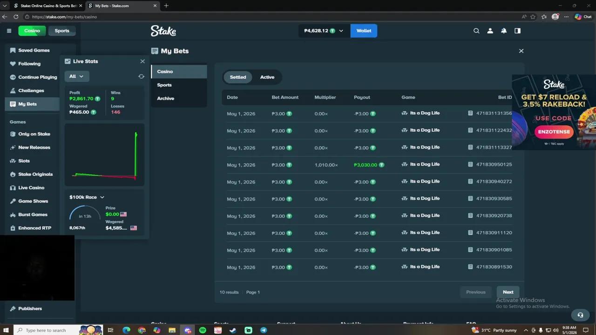
Task: Open the browser tab list chevron
Action: 5,6
